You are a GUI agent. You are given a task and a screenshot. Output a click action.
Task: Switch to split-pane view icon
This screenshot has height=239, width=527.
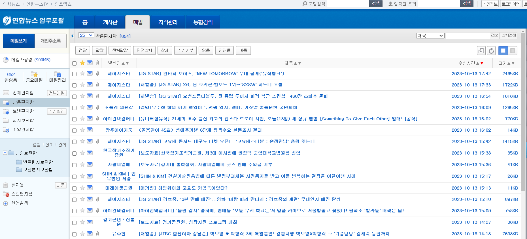tap(513, 51)
